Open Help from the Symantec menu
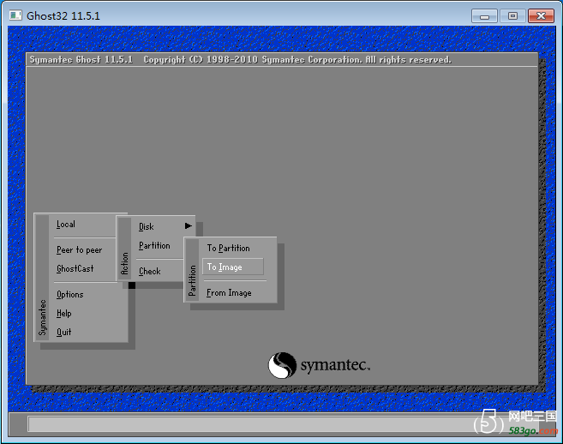Viewport: 563px width, 444px height. pos(64,313)
